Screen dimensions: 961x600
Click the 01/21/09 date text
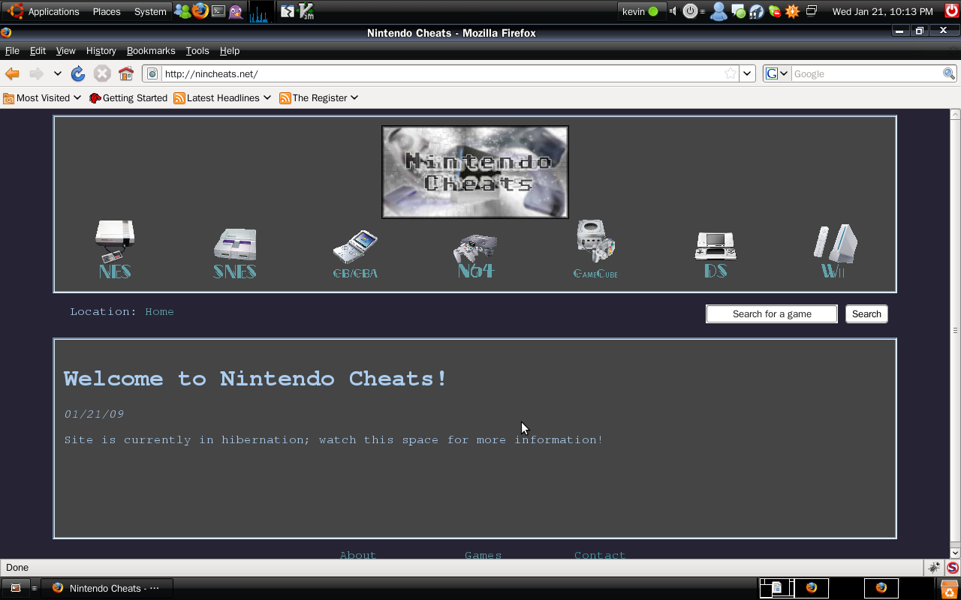pos(94,414)
